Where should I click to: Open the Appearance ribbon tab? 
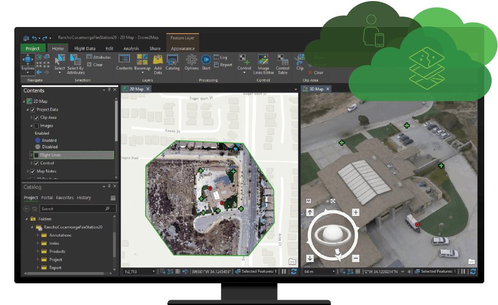coord(183,48)
